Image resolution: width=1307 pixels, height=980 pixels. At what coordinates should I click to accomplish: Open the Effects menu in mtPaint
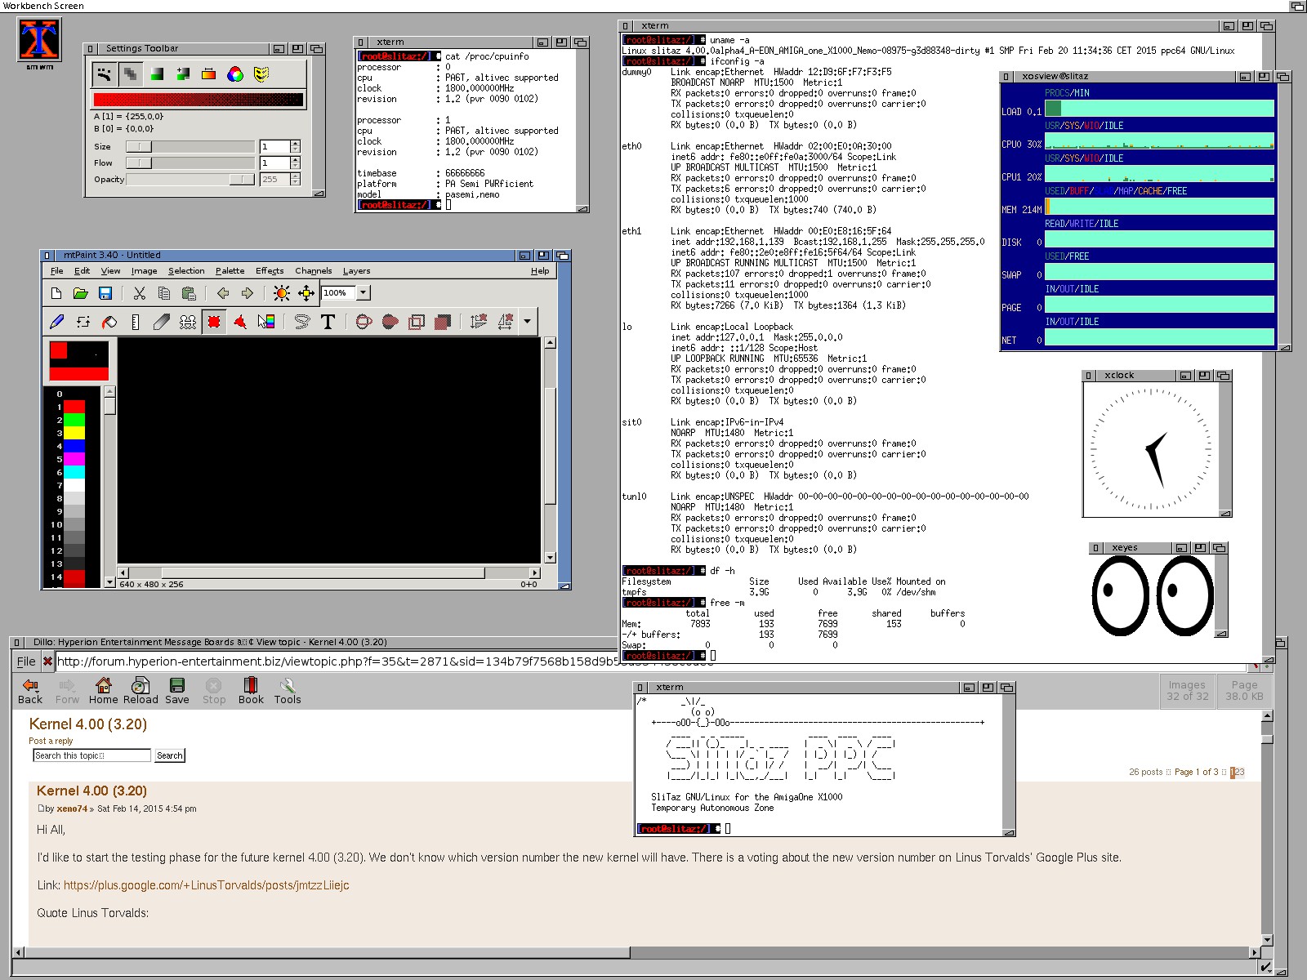coord(269,271)
